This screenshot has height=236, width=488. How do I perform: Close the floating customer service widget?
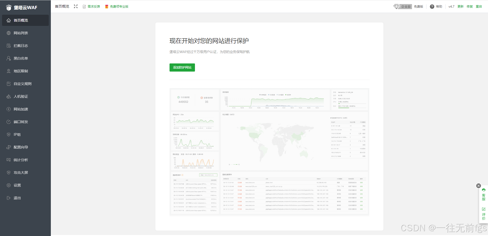point(479,186)
